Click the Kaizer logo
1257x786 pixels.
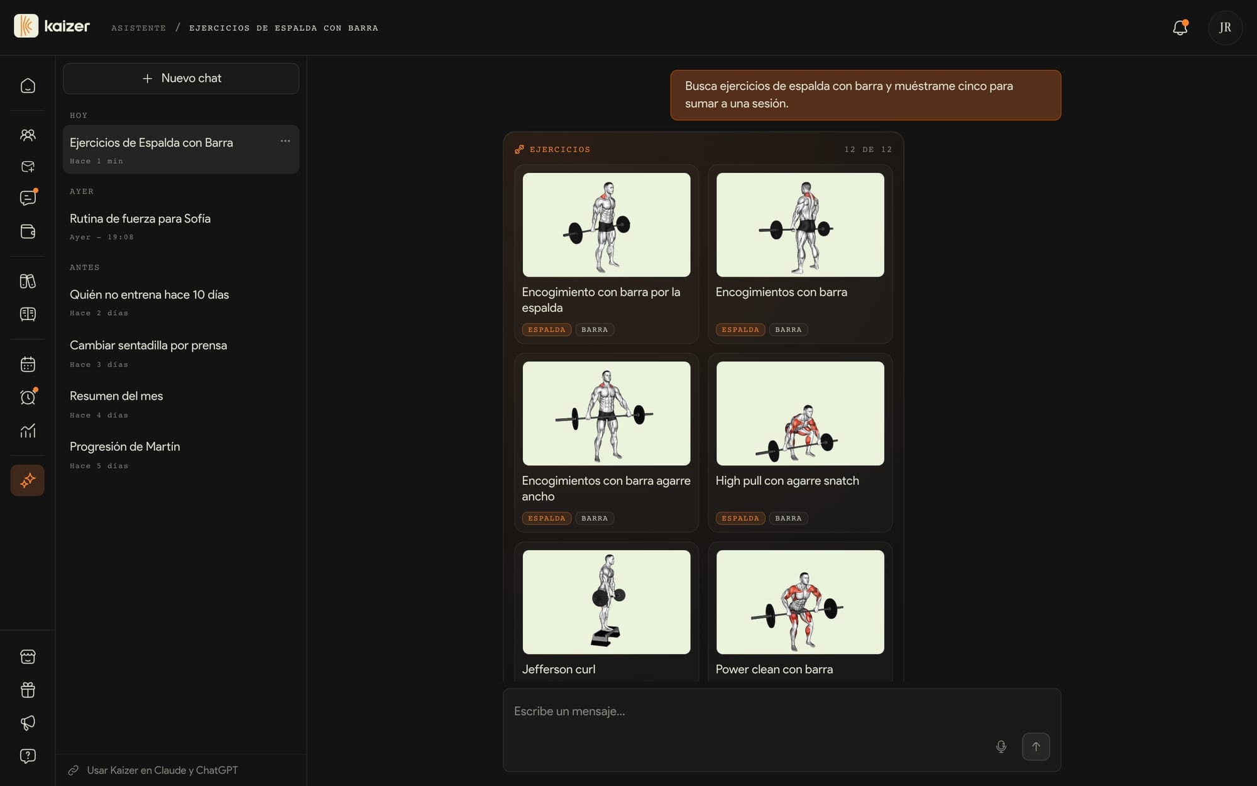[x=52, y=26]
